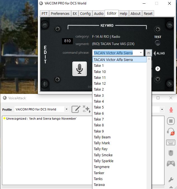Collapse the command phrase dropdown arrow
This screenshot has height=189, width=177.
(x=141, y=53)
